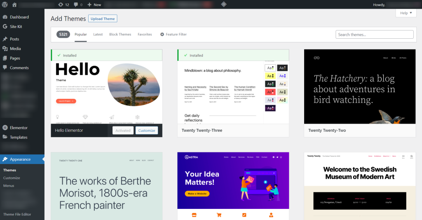The width and height of the screenshot is (422, 220).
Task: Click the plus New icon
Action: tap(89, 5)
